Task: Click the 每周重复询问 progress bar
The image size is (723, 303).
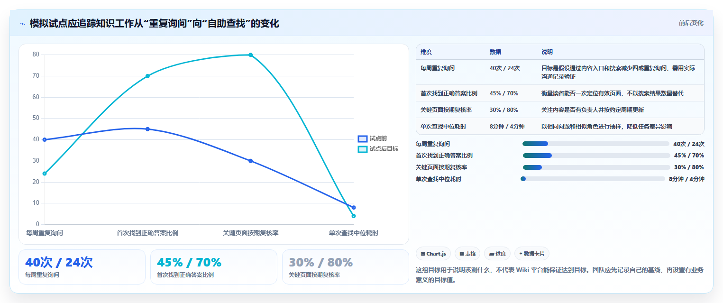Action: tap(595, 144)
